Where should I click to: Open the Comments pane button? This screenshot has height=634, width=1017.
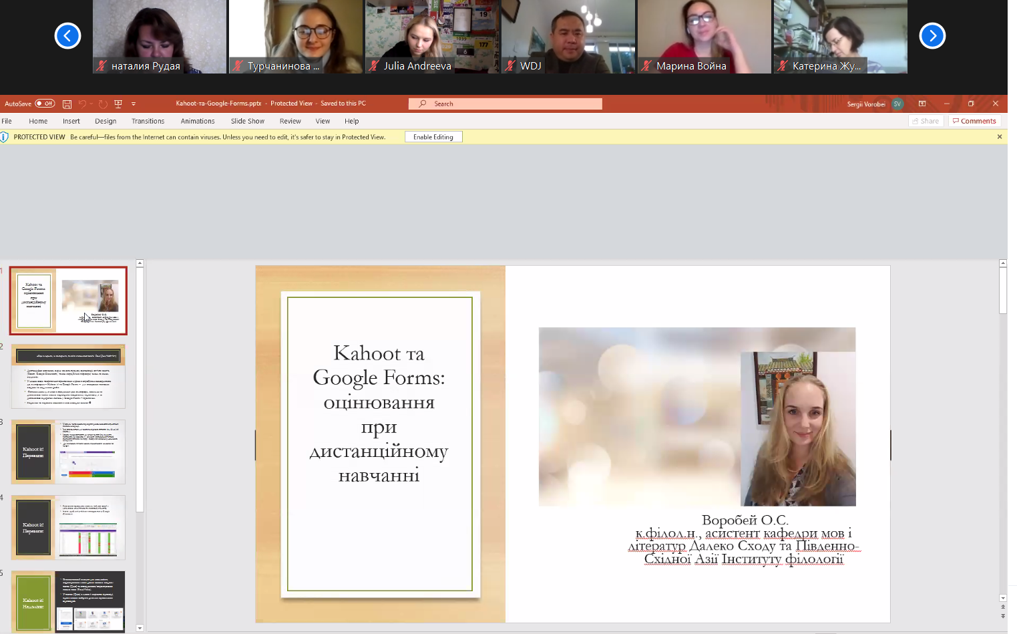tap(974, 121)
